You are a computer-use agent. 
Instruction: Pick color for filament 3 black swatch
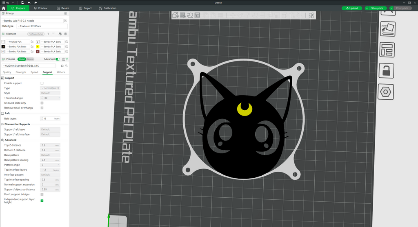(3, 46)
